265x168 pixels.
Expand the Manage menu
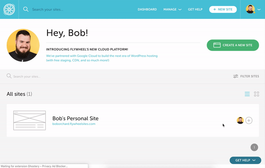click(172, 10)
